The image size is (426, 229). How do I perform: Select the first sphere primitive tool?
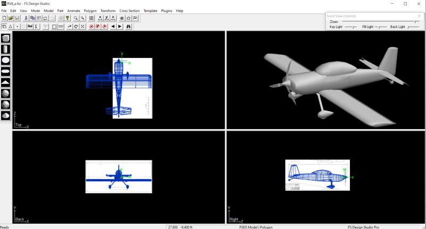6,94
